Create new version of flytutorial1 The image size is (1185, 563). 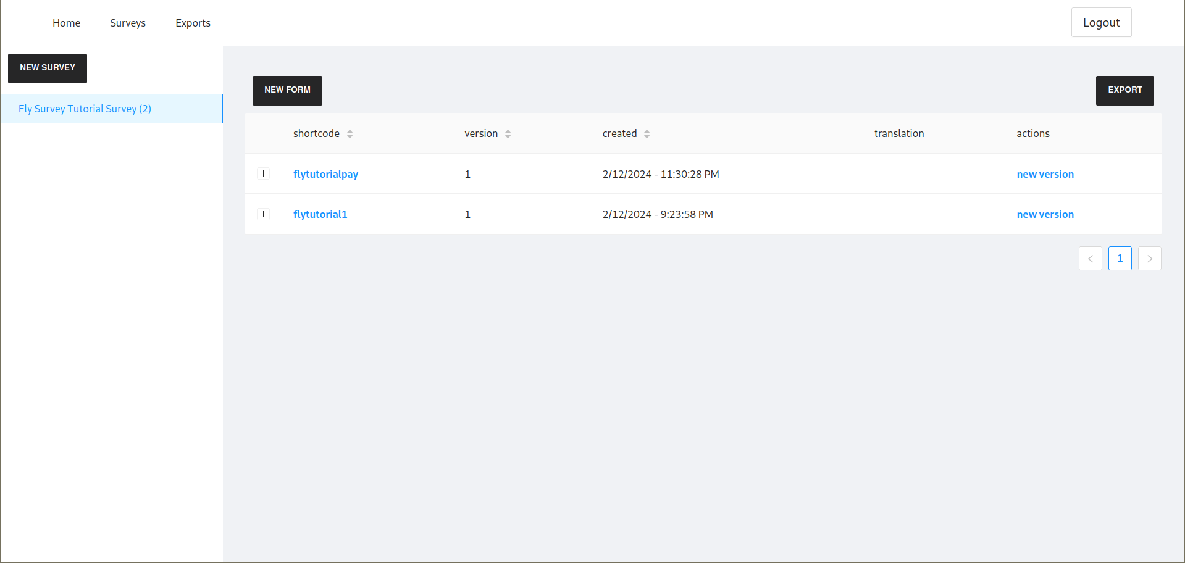click(1045, 214)
